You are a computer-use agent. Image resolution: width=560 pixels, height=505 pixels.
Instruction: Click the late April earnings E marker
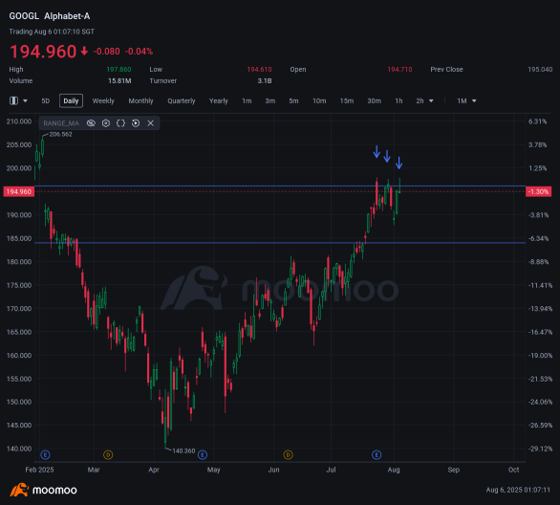pyautogui.click(x=203, y=455)
